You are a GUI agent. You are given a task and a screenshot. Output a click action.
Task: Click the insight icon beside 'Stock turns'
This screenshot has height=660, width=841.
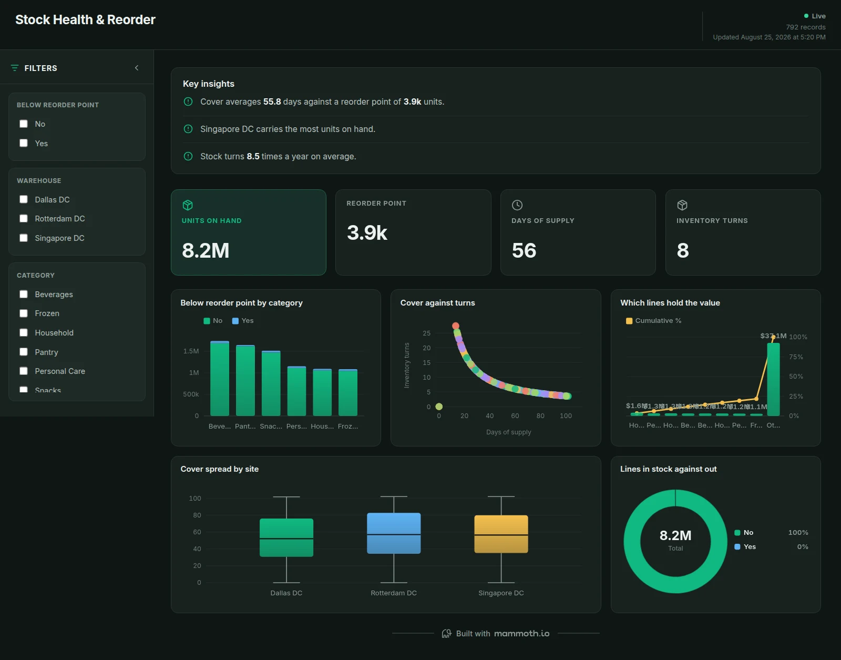tap(188, 156)
